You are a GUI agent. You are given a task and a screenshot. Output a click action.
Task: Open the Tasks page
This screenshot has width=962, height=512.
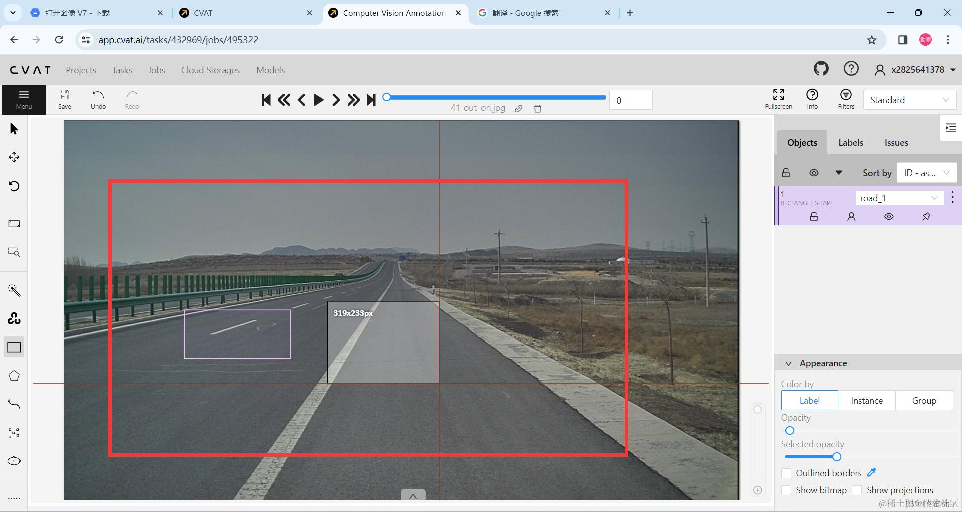122,70
